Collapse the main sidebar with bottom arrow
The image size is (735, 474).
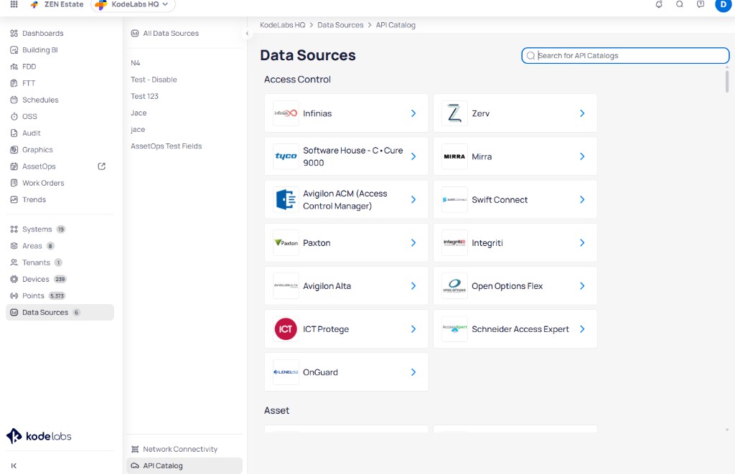point(14,465)
